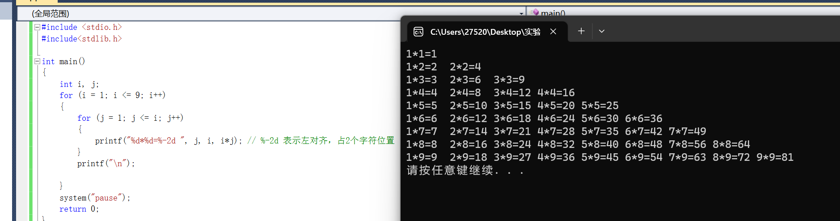Click the inner for loop with j
The image size is (840, 221).
pos(130,118)
